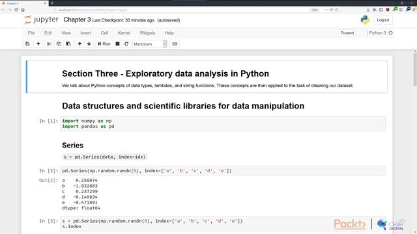Click the Python logo icon

365,20
